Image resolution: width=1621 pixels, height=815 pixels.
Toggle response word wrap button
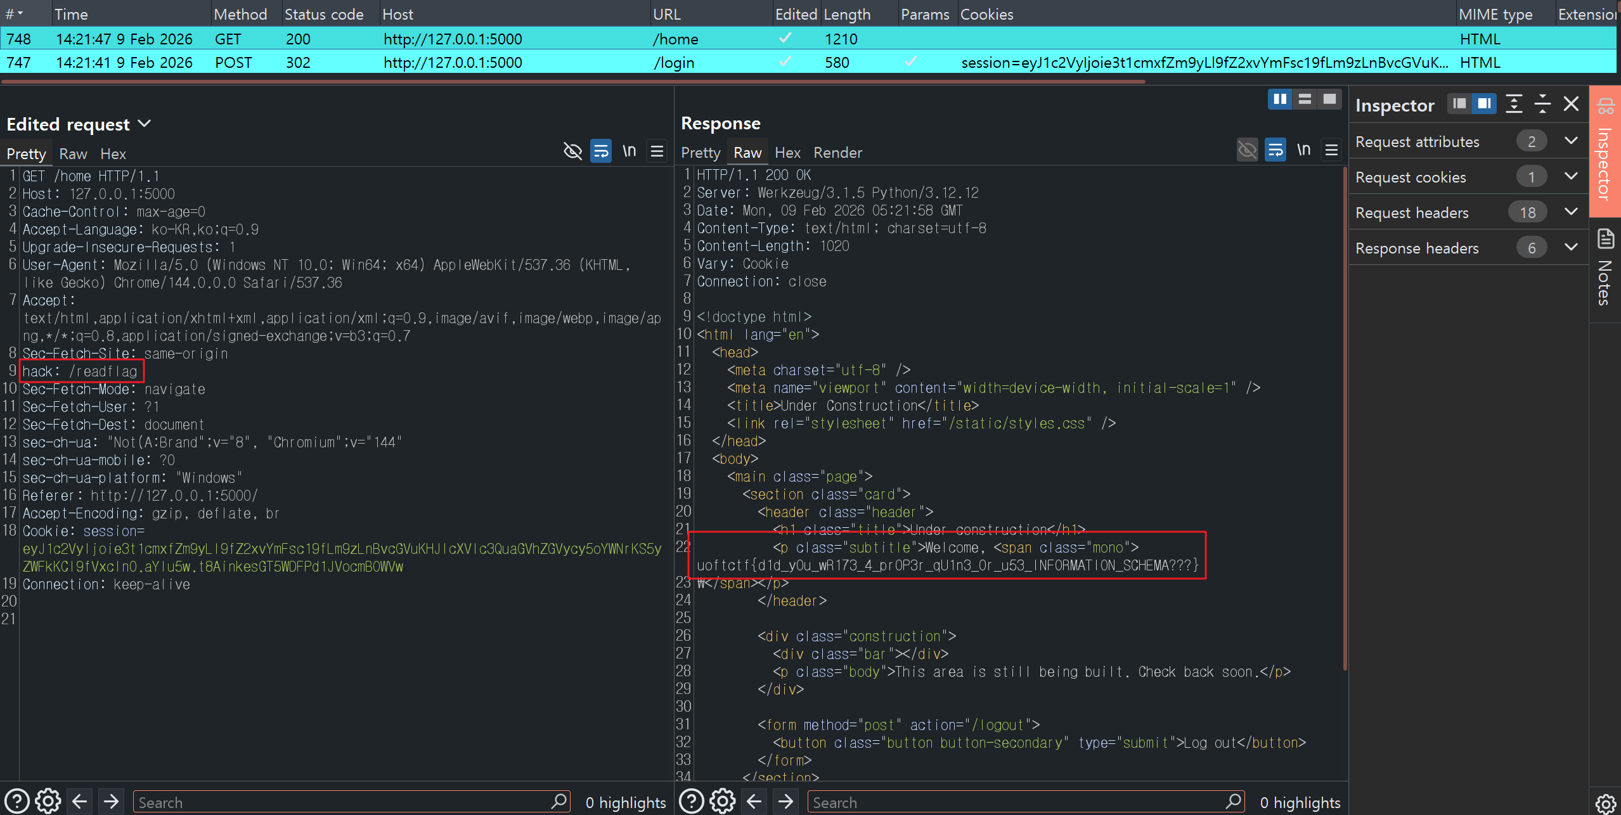pyautogui.click(x=1275, y=150)
